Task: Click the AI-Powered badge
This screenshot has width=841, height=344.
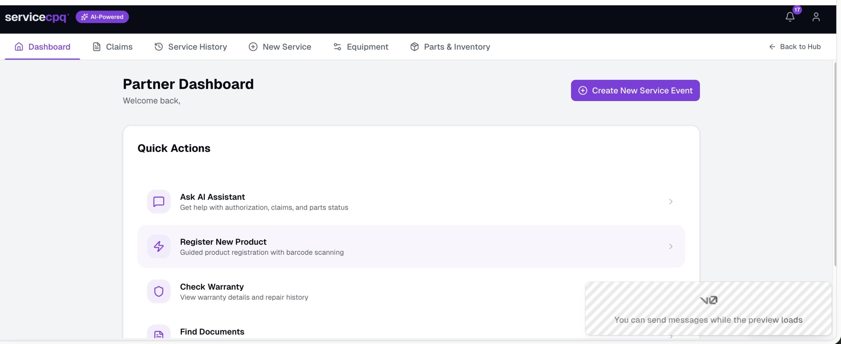Action: coord(102,17)
